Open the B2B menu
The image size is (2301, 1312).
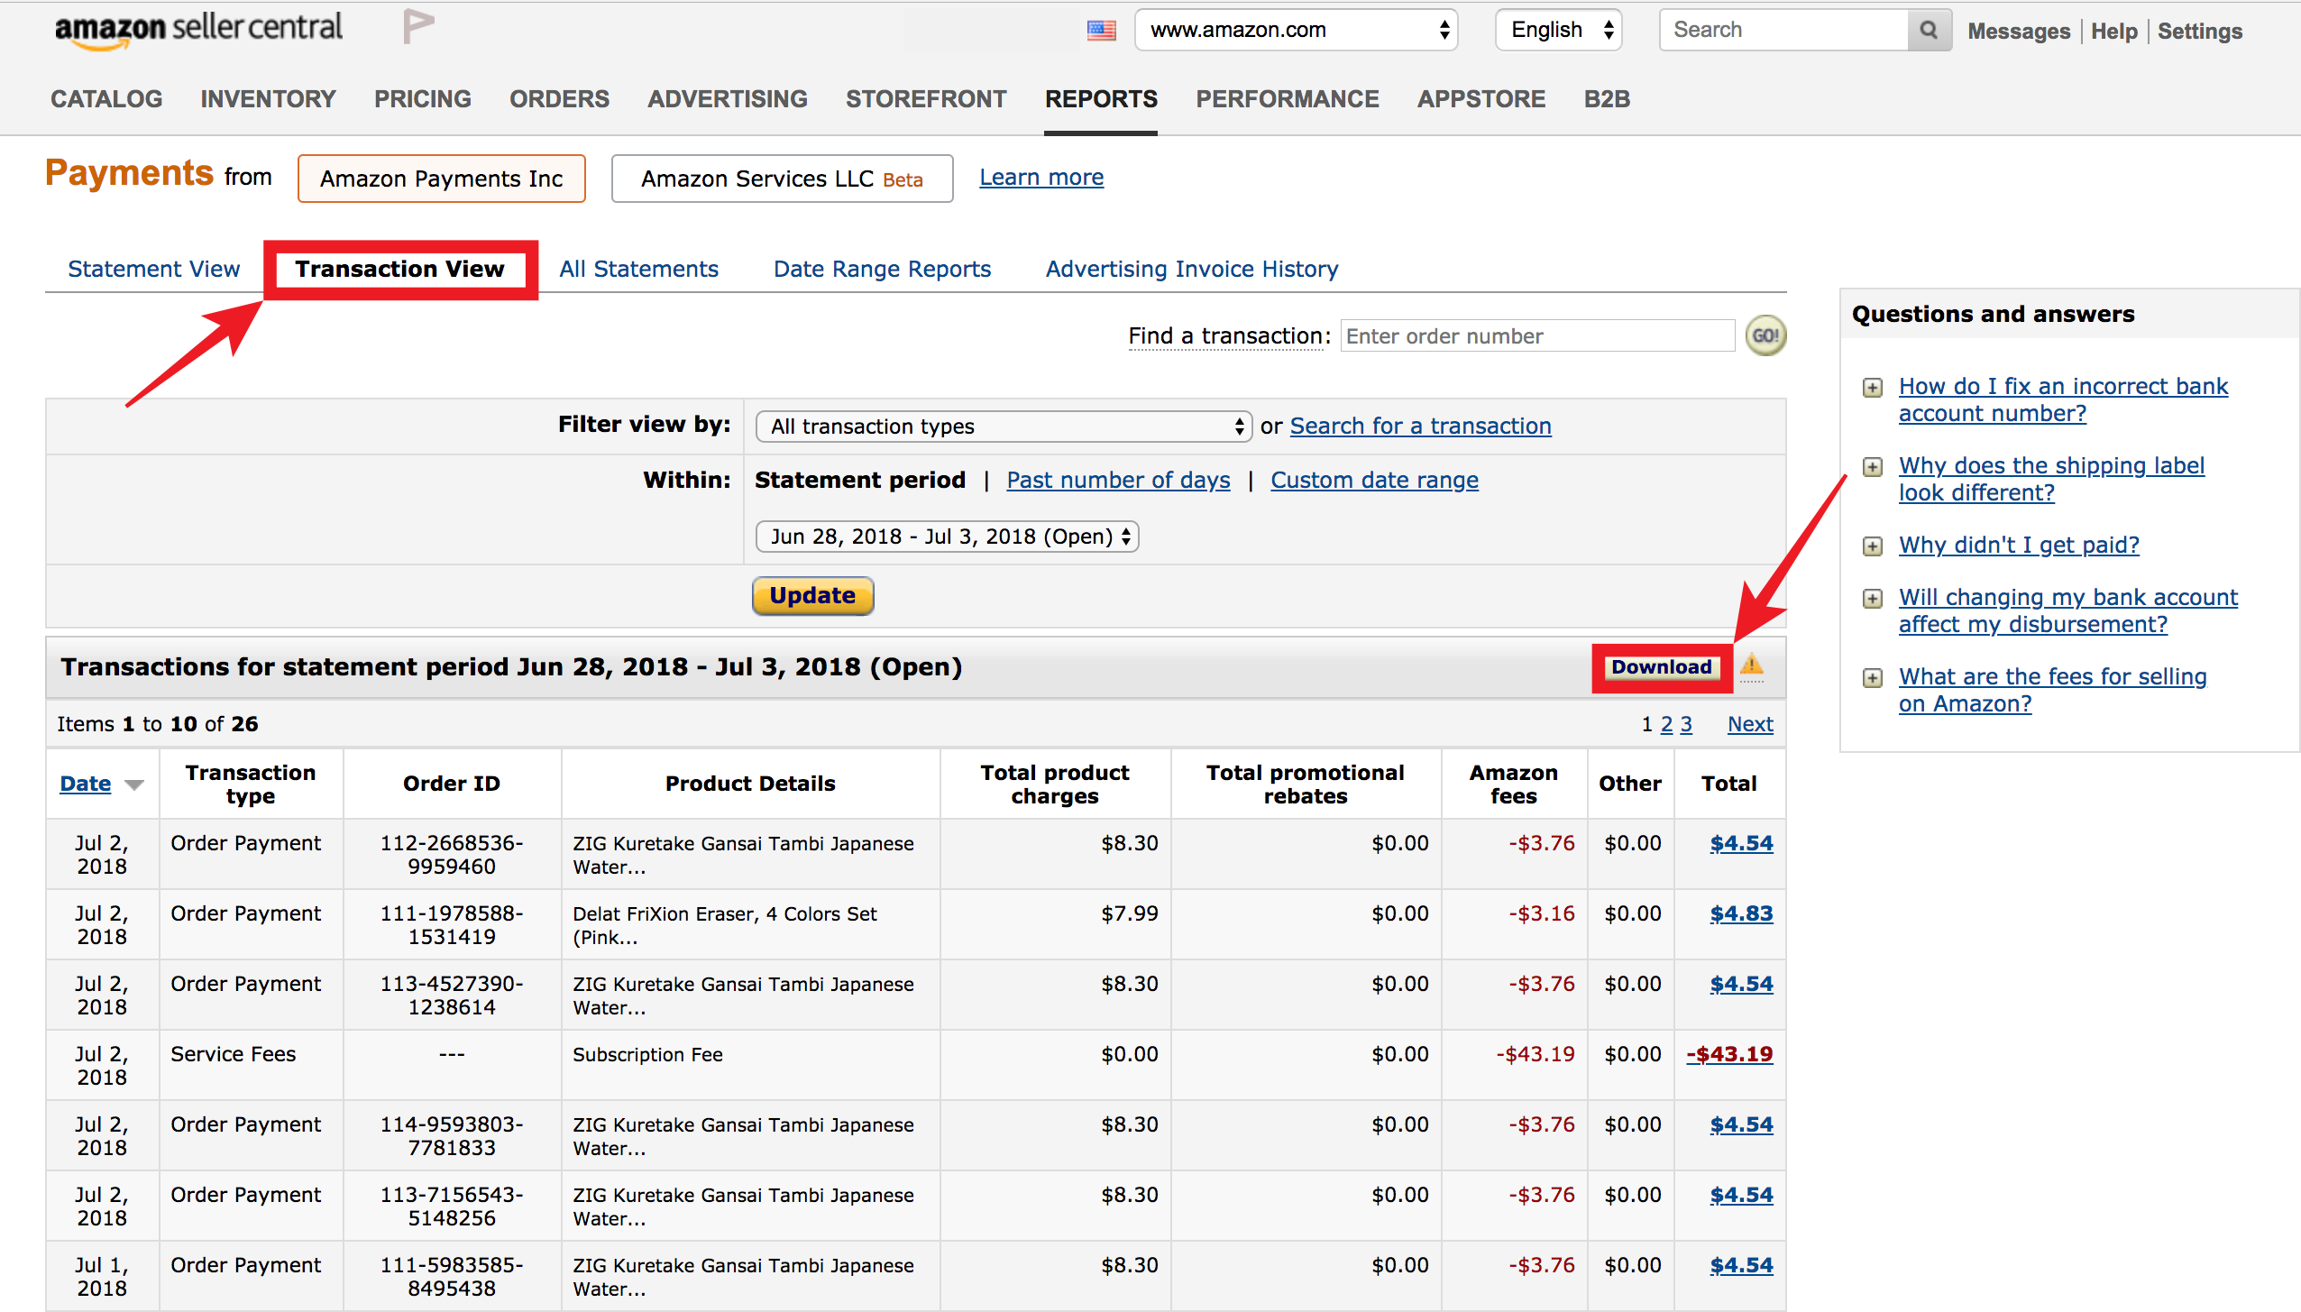point(1607,99)
